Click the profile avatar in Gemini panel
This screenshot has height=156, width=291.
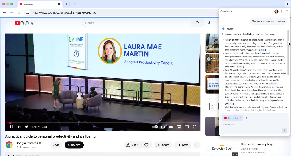(x=276, y=12)
